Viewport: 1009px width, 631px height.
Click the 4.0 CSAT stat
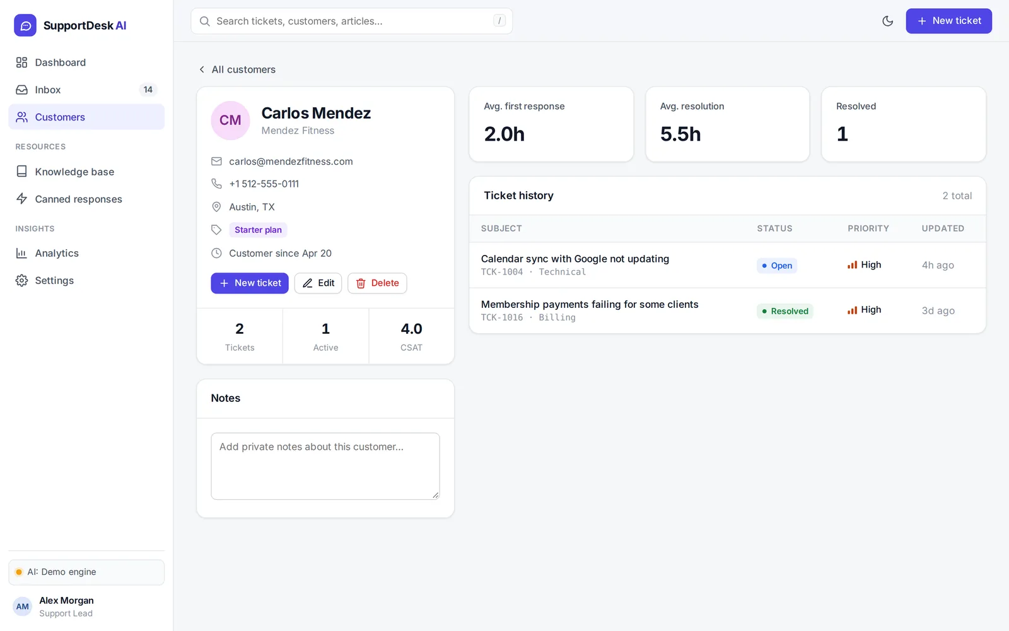(411, 336)
